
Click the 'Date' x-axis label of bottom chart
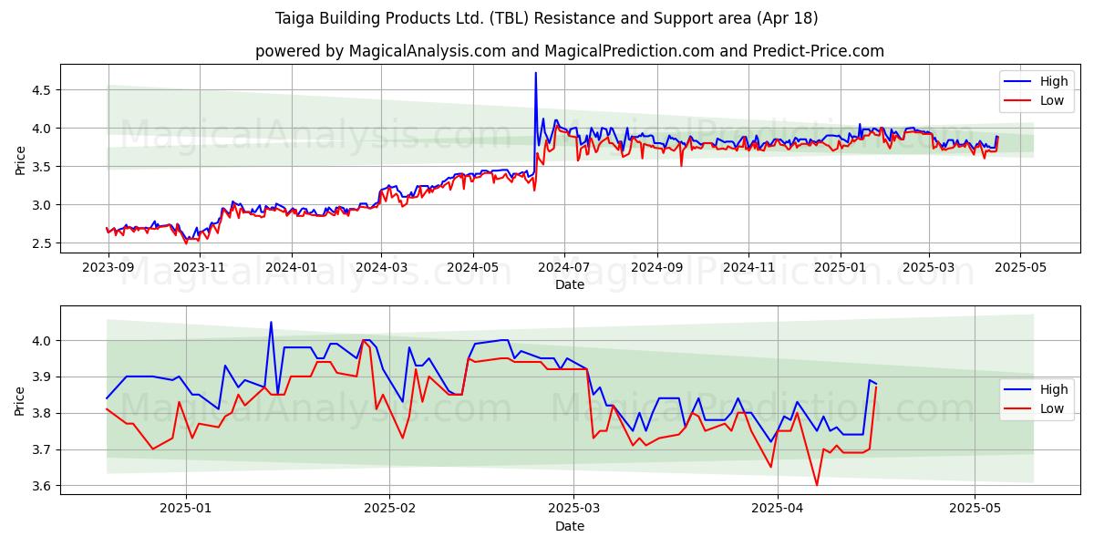click(570, 526)
